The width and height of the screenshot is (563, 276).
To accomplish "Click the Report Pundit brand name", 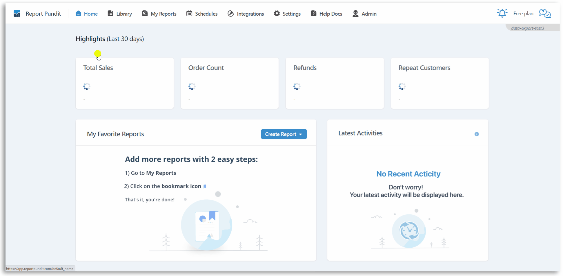I will tap(43, 14).
